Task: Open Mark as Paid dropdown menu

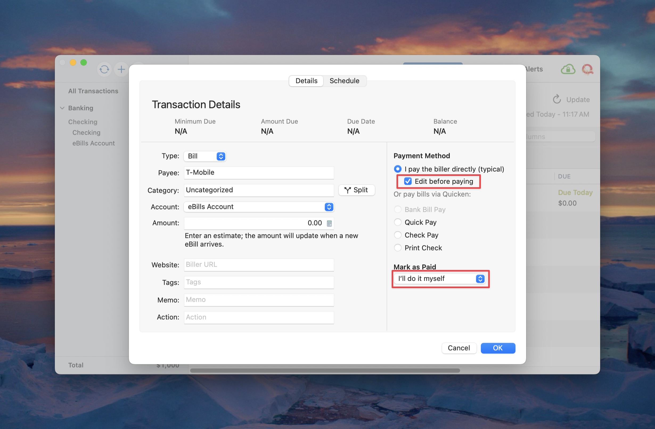Action: click(x=440, y=279)
